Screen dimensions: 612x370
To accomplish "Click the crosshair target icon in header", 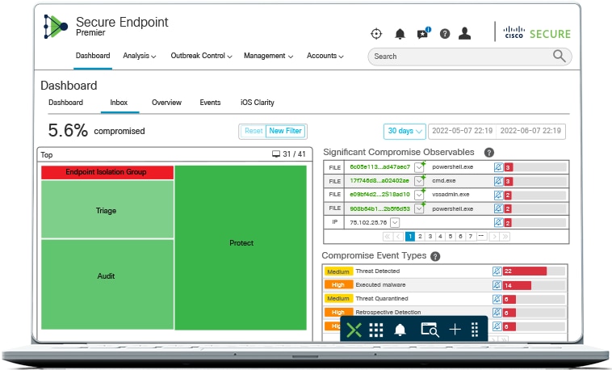I will (x=376, y=34).
